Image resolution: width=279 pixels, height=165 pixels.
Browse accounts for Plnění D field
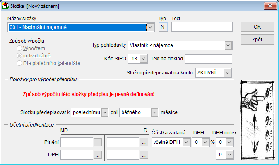coord(144,142)
